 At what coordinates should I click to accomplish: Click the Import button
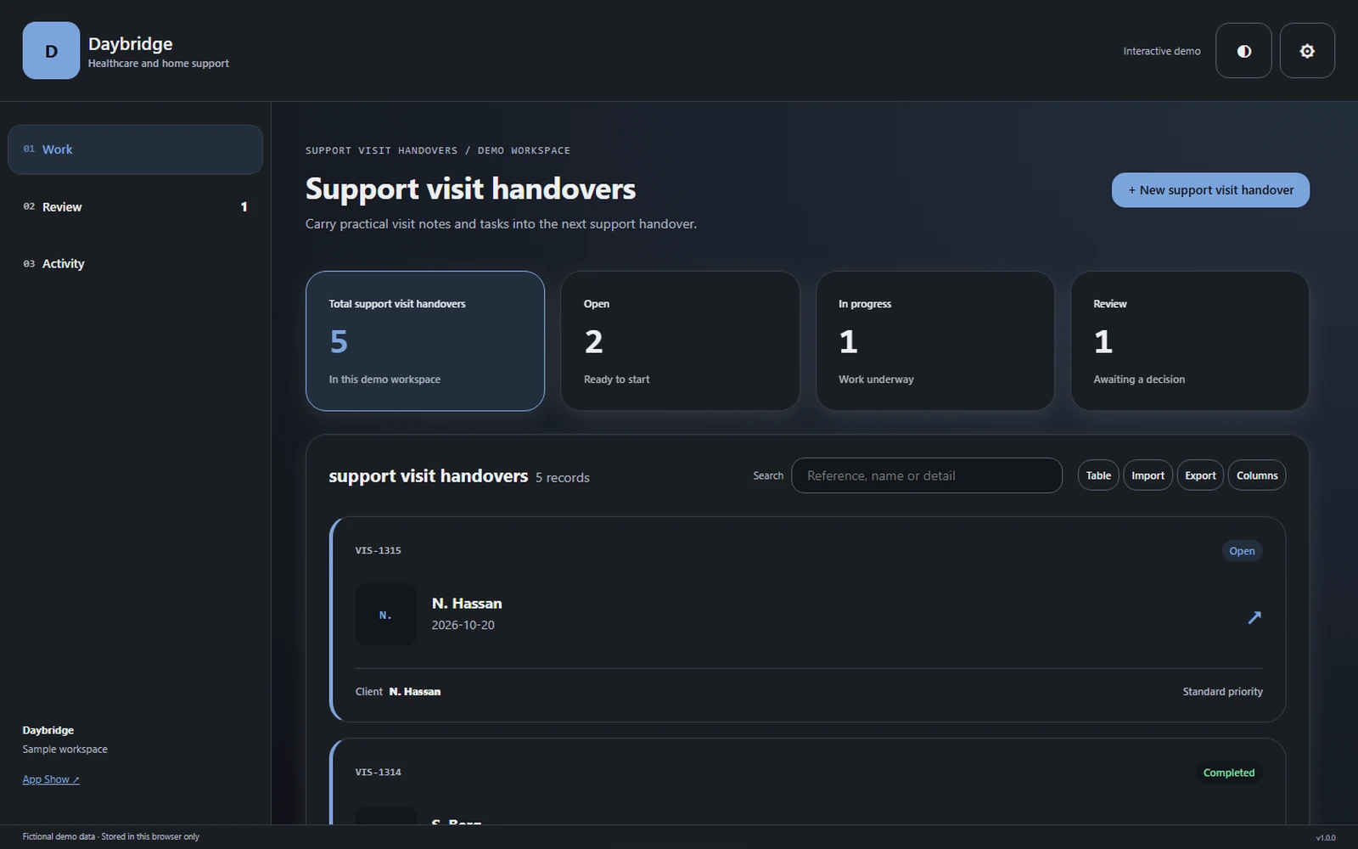coord(1148,475)
